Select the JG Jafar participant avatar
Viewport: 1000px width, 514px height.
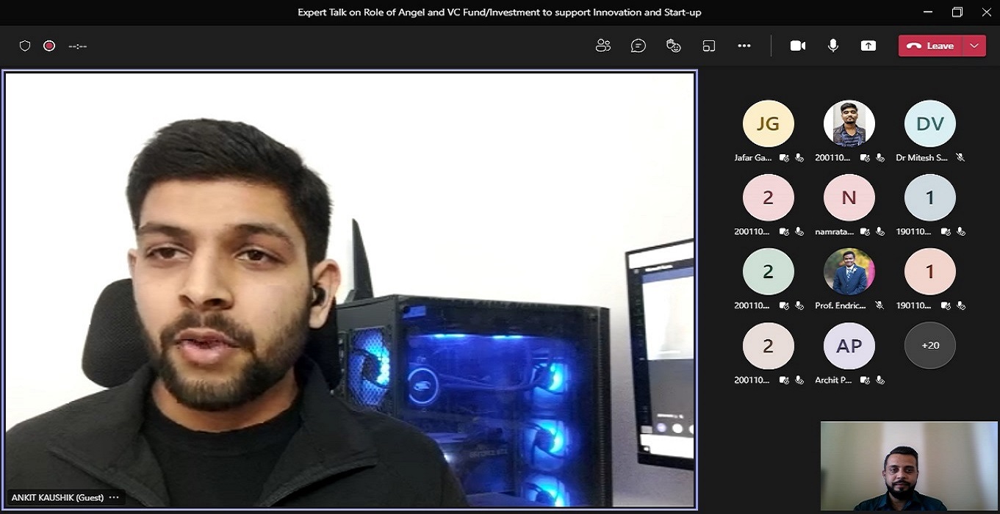pyautogui.click(x=769, y=123)
